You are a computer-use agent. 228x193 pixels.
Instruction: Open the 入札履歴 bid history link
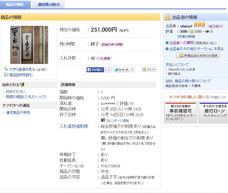(104, 59)
